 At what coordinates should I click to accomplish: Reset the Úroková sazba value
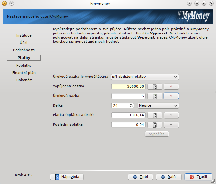click(171, 96)
